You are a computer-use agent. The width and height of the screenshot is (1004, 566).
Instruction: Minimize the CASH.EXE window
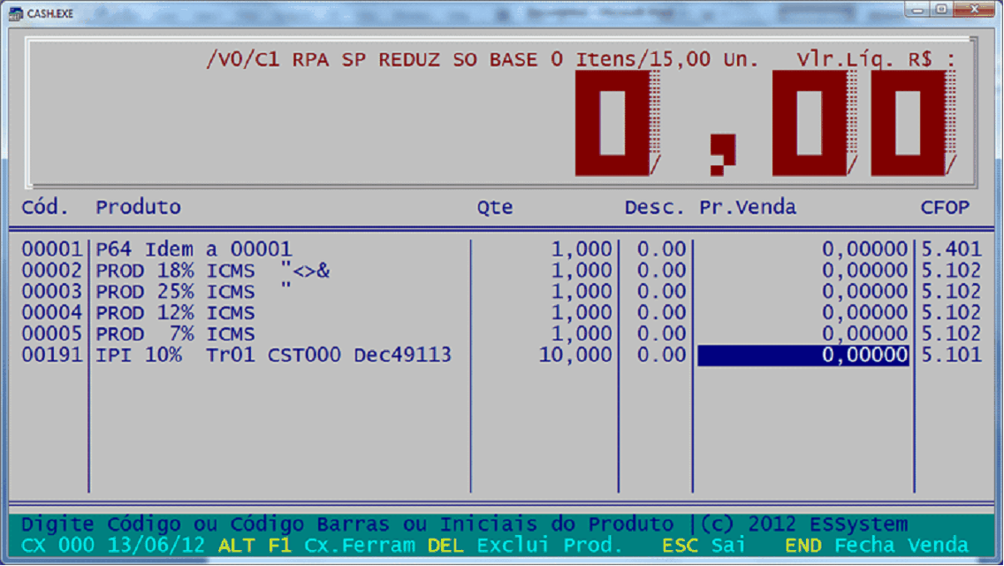pyautogui.click(x=917, y=10)
